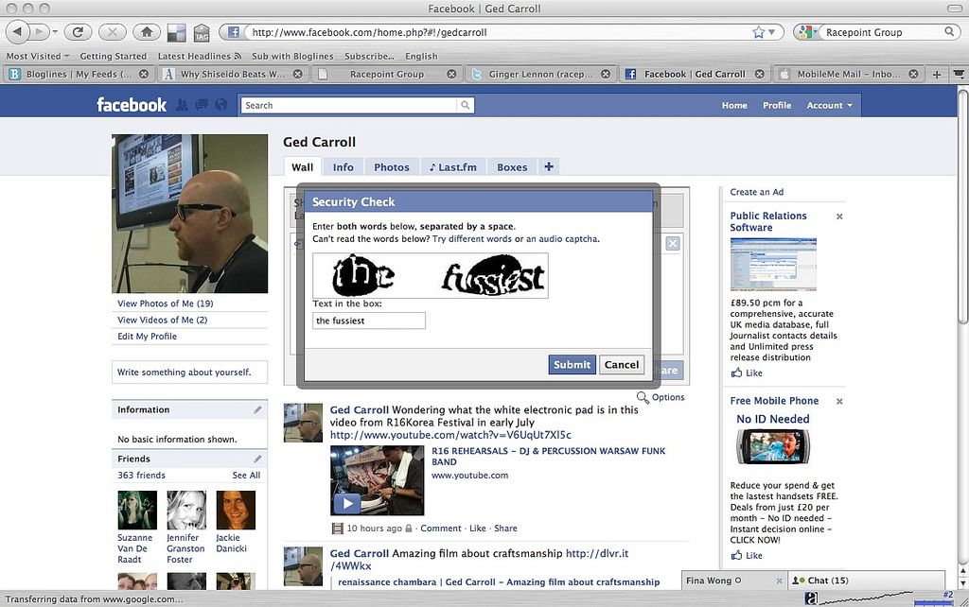Image resolution: width=969 pixels, height=607 pixels.
Task: Switch to the Ginger Lennon Twitter tab
Action: [x=540, y=74]
